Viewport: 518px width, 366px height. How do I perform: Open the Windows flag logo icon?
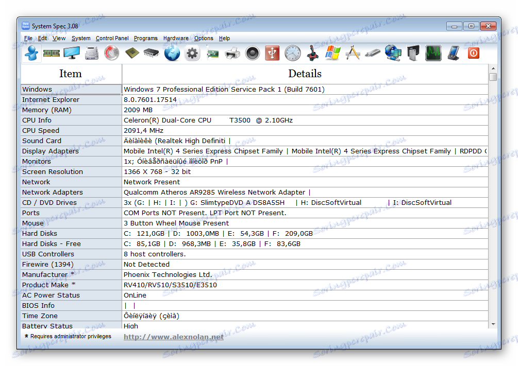[x=332, y=53]
